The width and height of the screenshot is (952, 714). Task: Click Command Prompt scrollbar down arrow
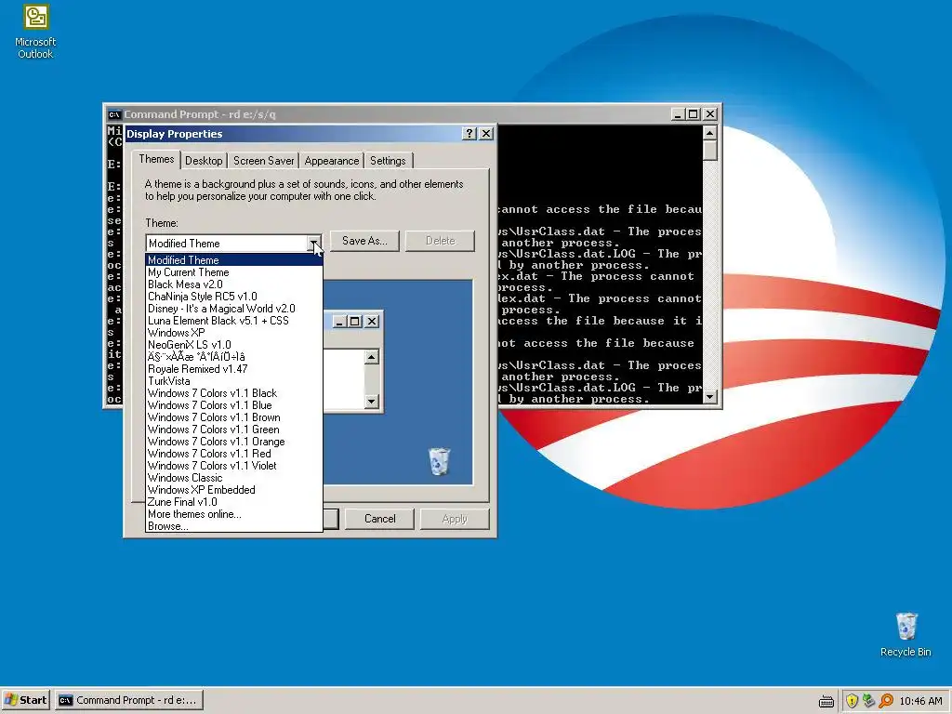click(x=709, y=397)
